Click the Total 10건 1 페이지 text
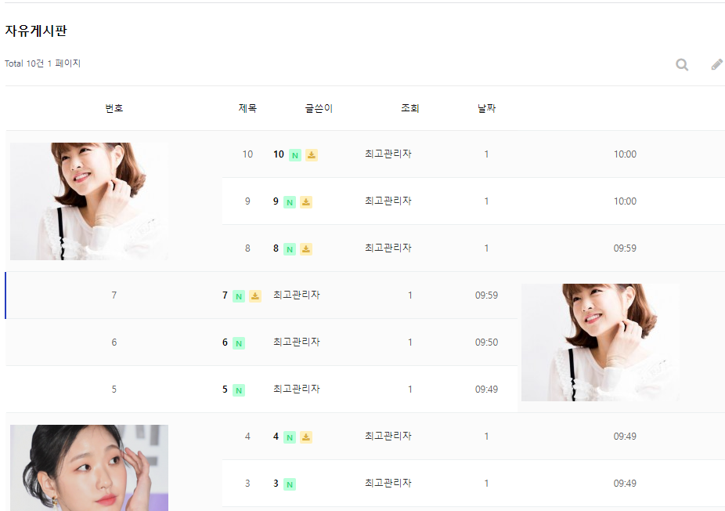This screenshot has width=725, height=511. pos(42,63)
